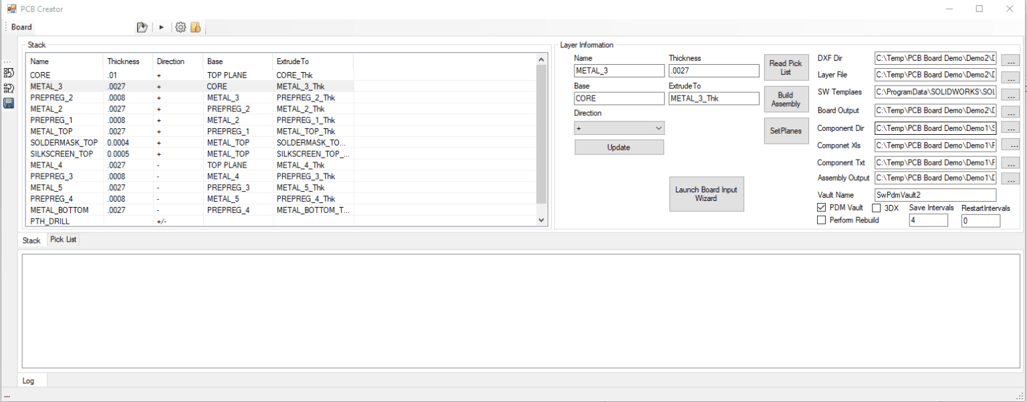Screen dimensions: 1027x402
Task: Click the Save (floppy disk) icon in sidebar
Action: coord(9,103)
